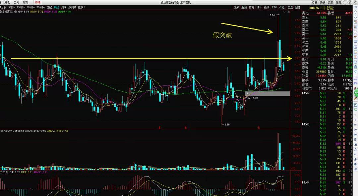Image resolution: width=358 pixels, height=196 pixels.
Task: Click the 历史 button in the chart toolbar
Action: [x=251, y=7]
